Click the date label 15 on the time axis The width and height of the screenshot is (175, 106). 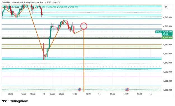tap(150, 94)
